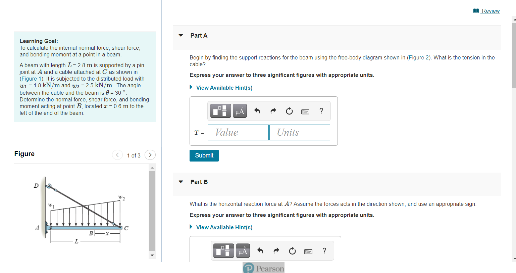The height and width of the screenshot is (273, 516).
Task: Click the Pearson logo at the bottom
Action: (263, 268)
